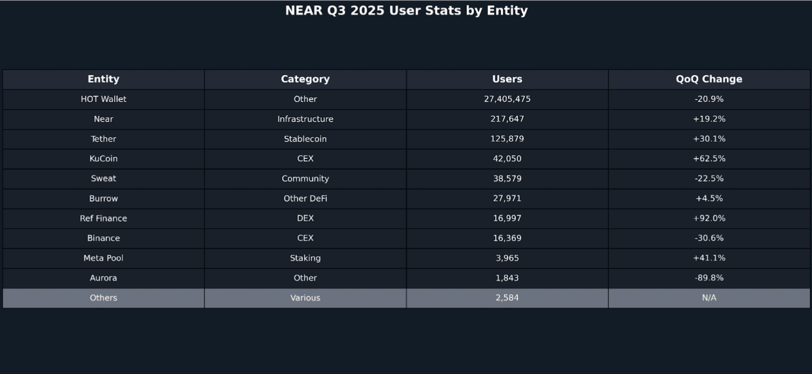Click the Stablecoin category cell
This screenshot has width=812, height=374.
(305, 139)
